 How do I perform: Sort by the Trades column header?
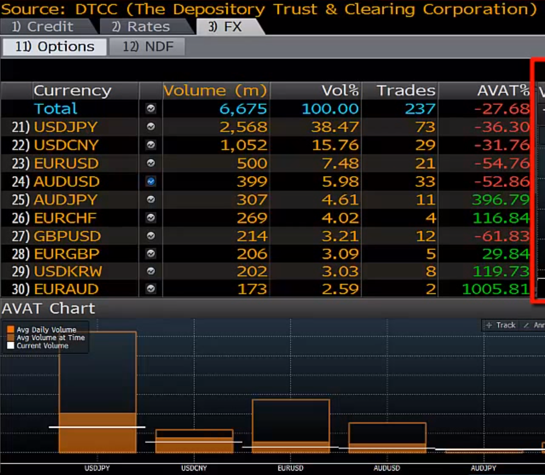click(x=400, y=90)
